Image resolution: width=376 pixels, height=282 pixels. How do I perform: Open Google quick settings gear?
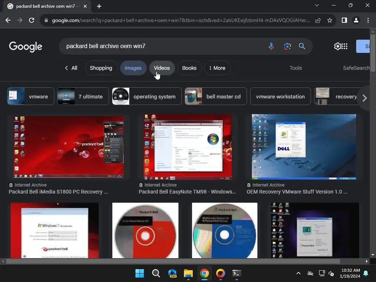pyautogui.click(x=337, y=46)
